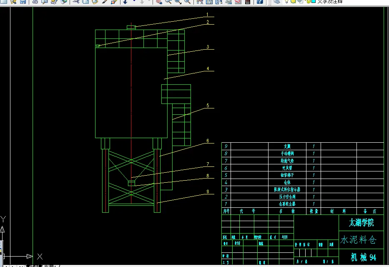
Task: Cut selection with scissors icon
Action: [76, 2]
